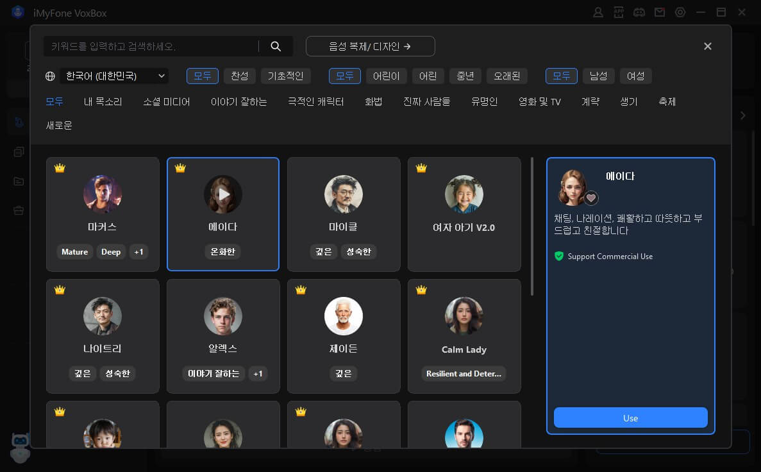Open the 음성 복제/디자인 page

click(370, 46)
